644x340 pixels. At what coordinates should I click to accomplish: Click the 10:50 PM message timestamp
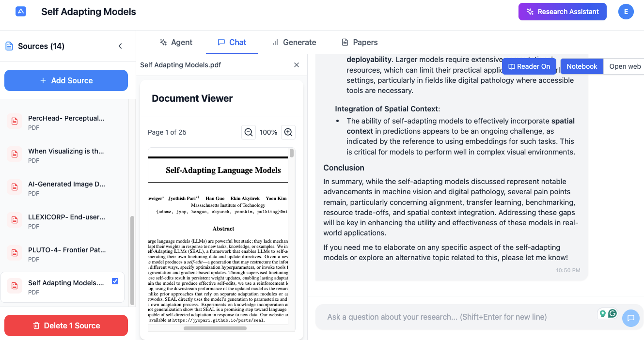(568, 270)
